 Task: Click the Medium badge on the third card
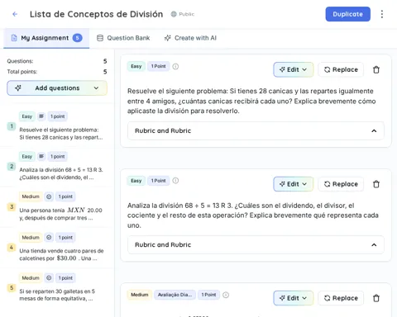pyautogui.click(x=140, y=295)
